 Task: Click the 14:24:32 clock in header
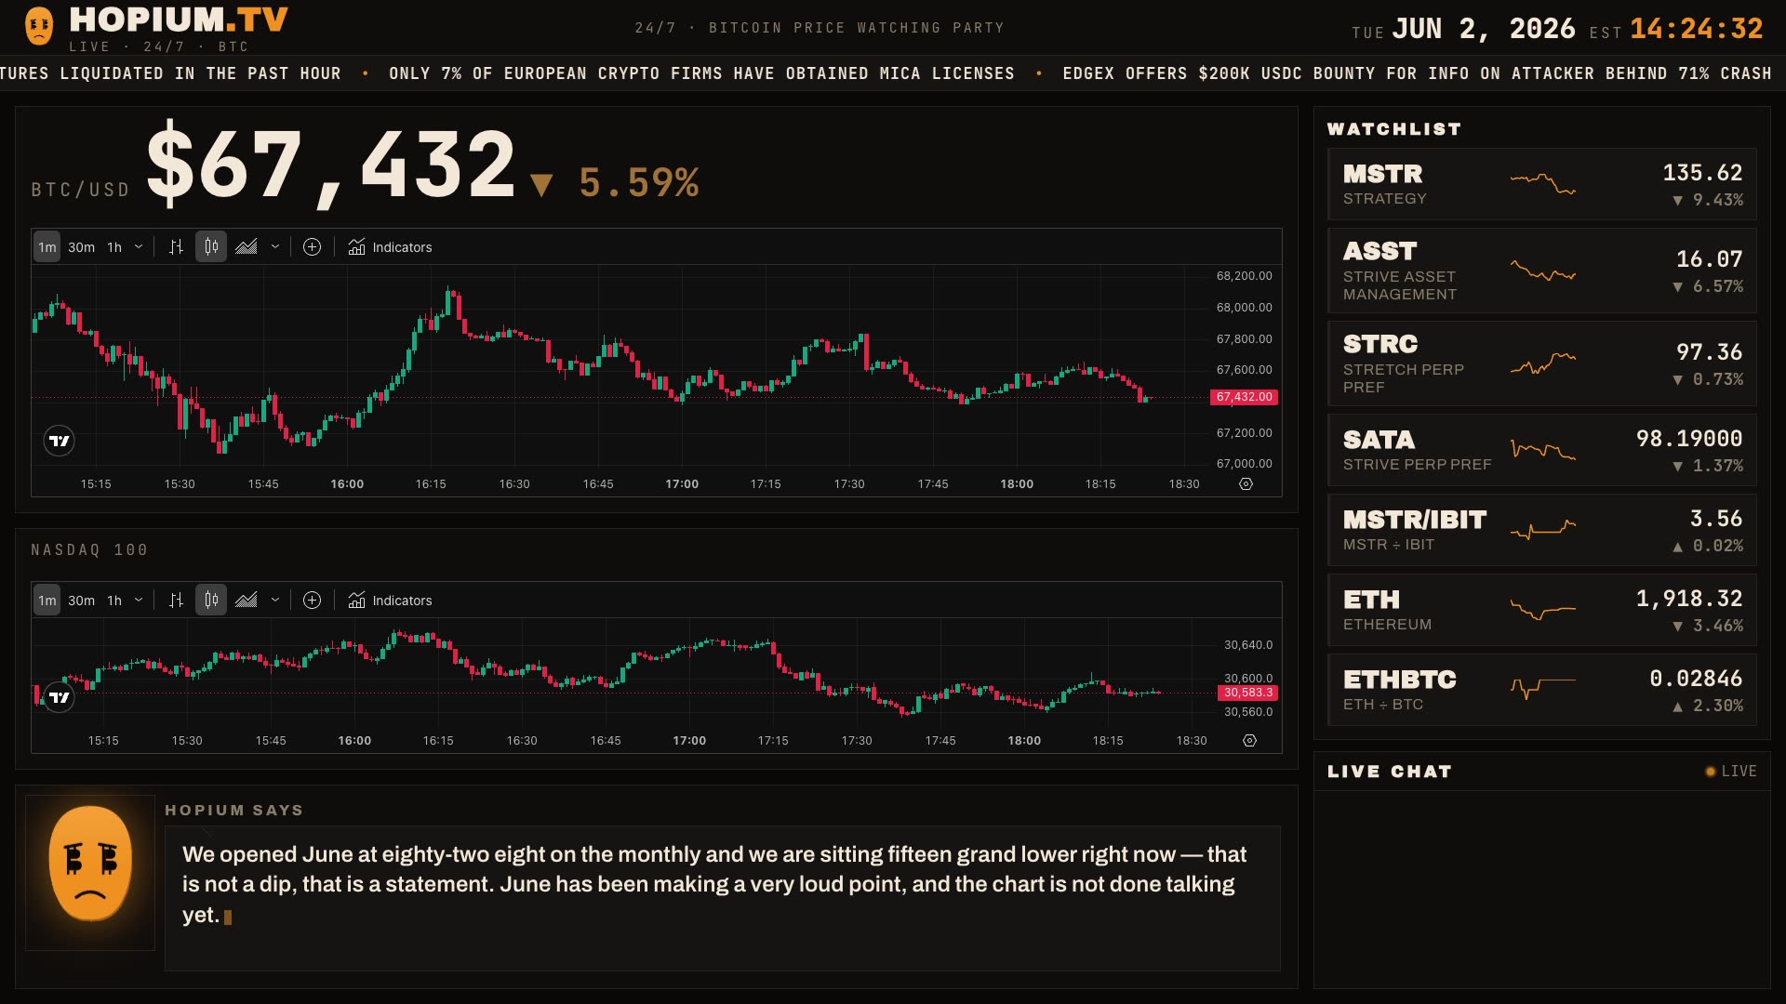coord(1697,29)
